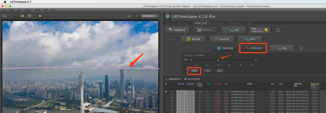Click the LRTimelapse logo icon
The height and width of the screenshot is (113, 326).
[167, 17]
